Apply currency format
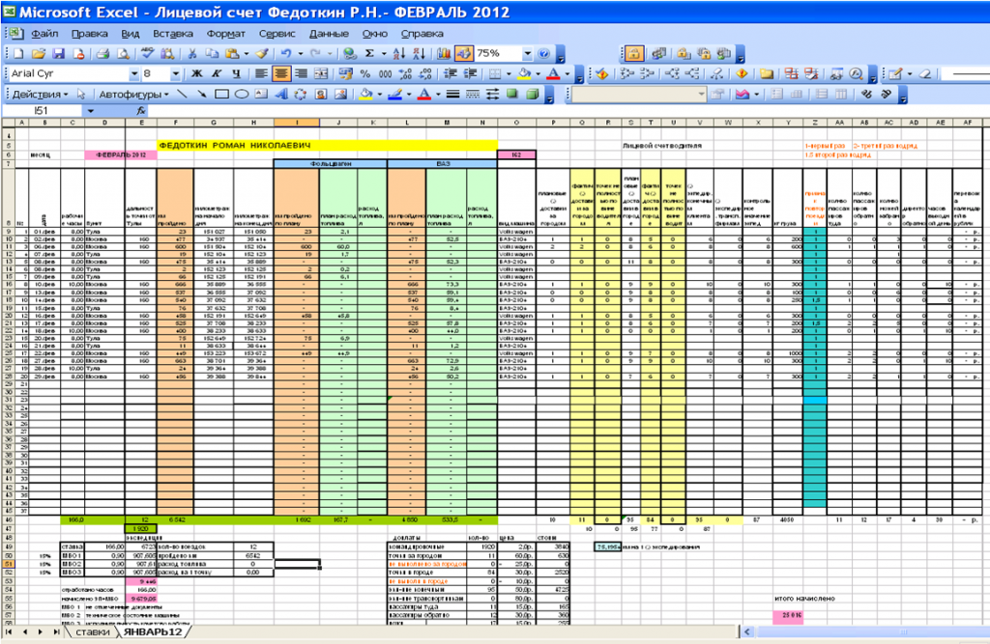990x644 pixels. (x=345, y=73)
